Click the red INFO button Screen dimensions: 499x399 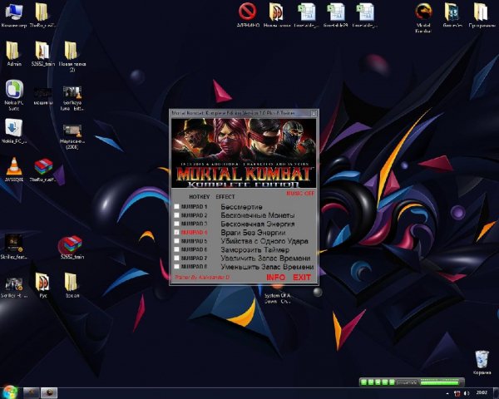276,278
